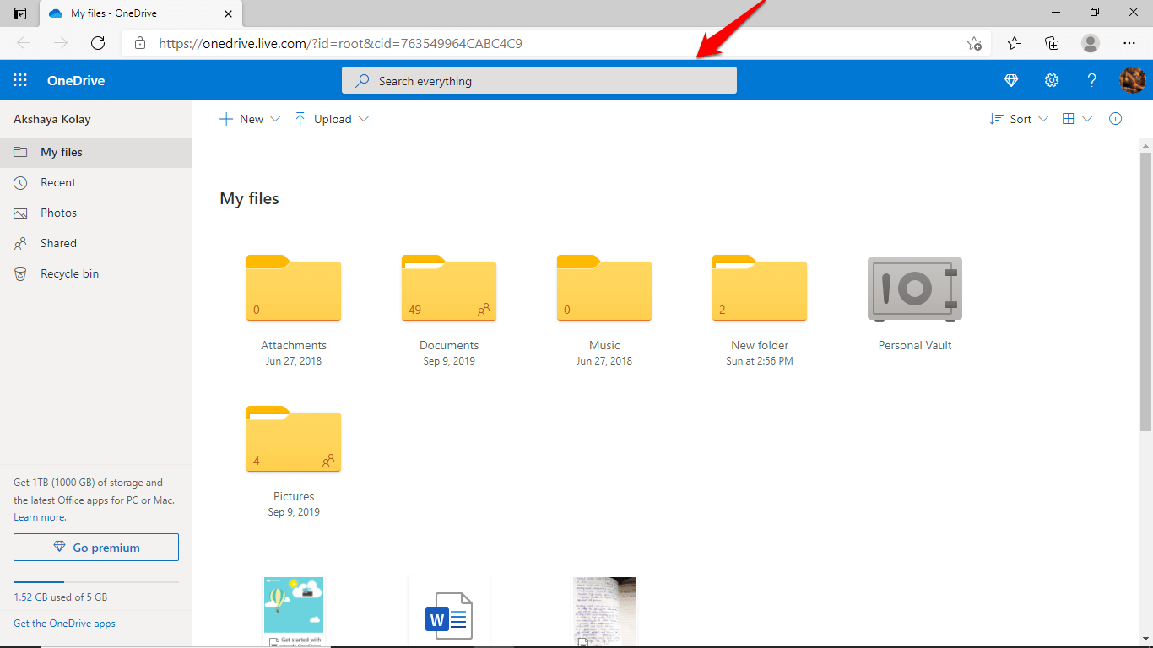Add this page to favorites star
The image size is (1153, 648).
pos(974,43)
